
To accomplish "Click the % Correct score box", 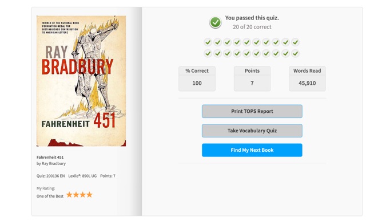I will 197,79.
